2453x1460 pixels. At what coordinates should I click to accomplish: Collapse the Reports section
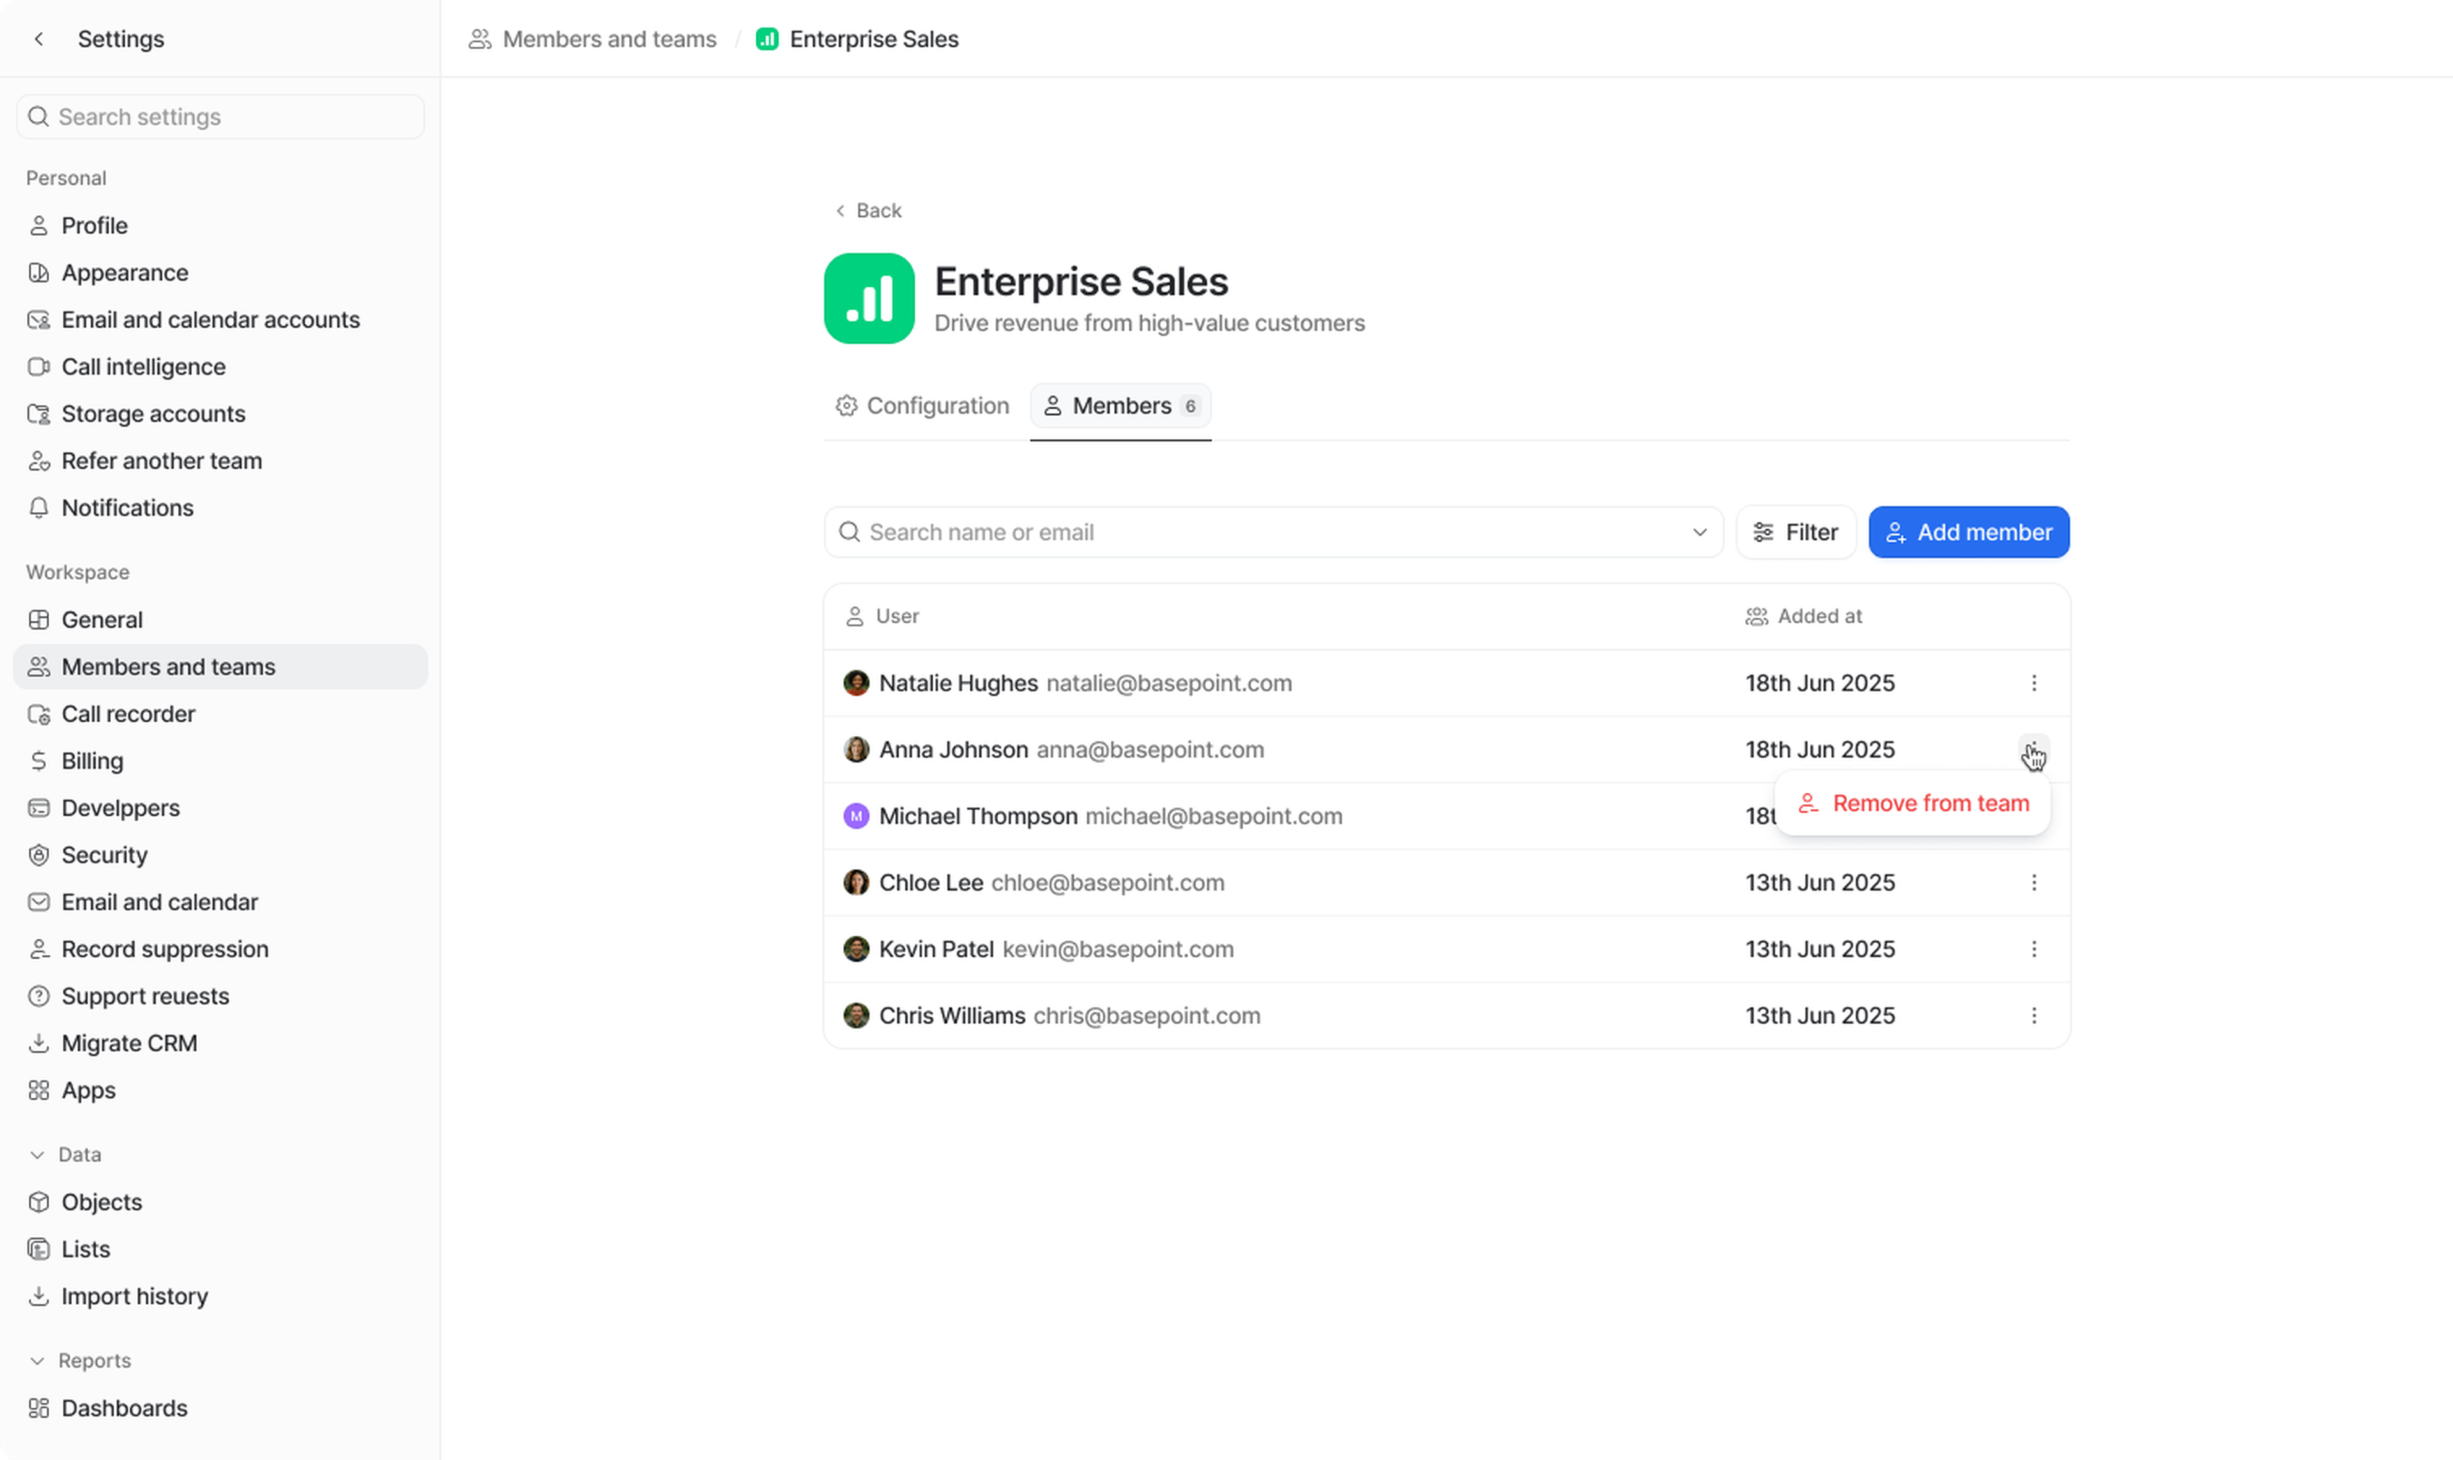pos(38,1360)
